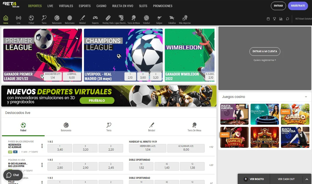Open the LIVE menu item
This screenshot has width=312, height=184.
50,6
